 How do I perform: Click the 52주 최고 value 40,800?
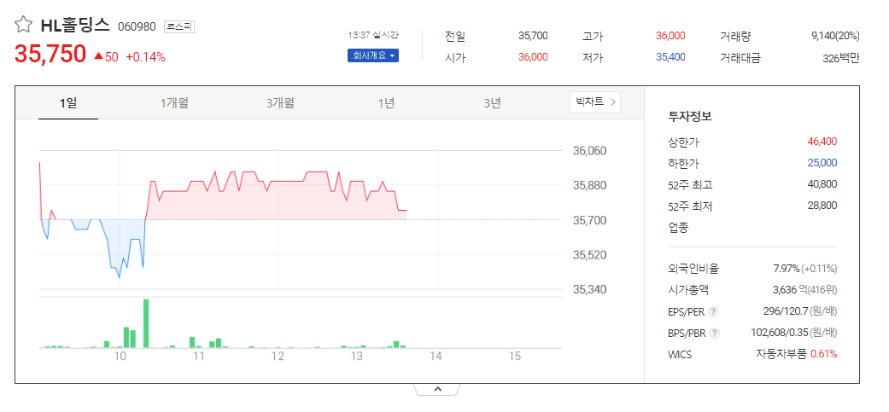(822, 184)
